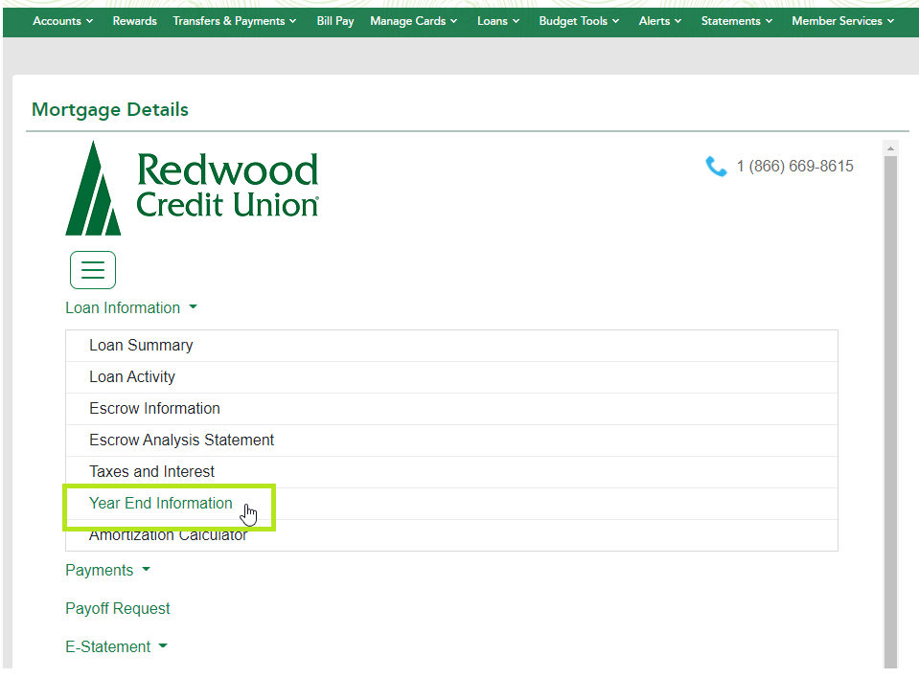This screenshot has width=919, height=678.
Task: Expand the E-Statement section
Action: (x=116, y=647)
